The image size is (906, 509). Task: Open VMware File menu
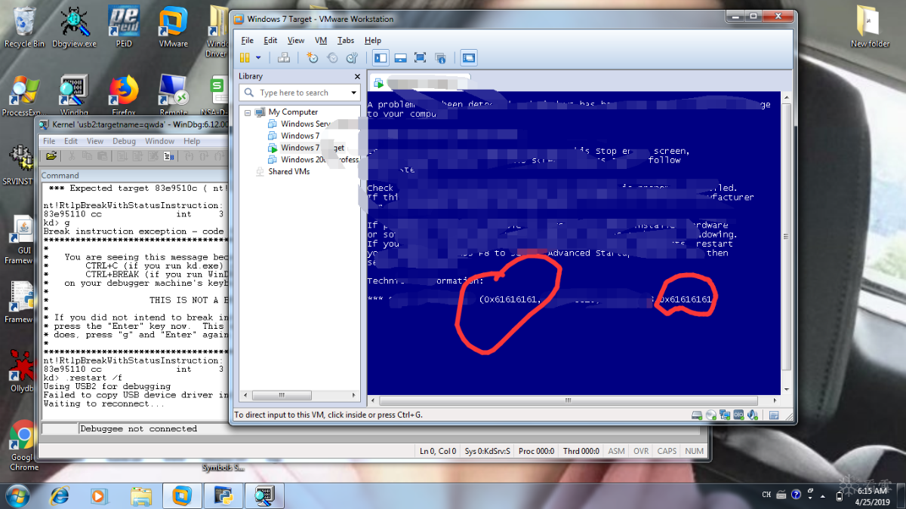(x=248, y=41)
